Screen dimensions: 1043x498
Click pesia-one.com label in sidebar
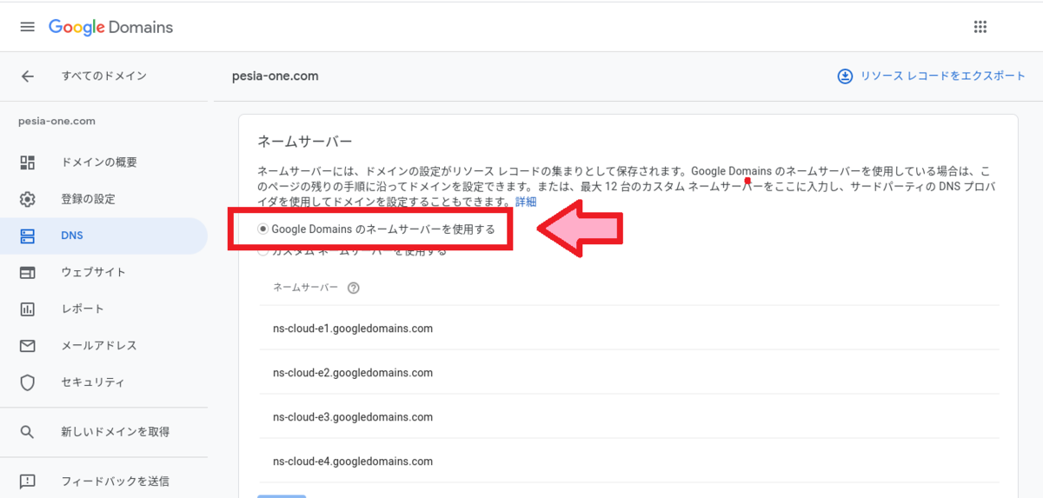pyautogui.click(x=56, y=122)
